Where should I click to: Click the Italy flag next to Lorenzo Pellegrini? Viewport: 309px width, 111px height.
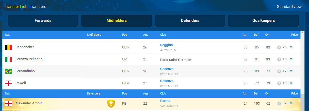tap(9, 59)
